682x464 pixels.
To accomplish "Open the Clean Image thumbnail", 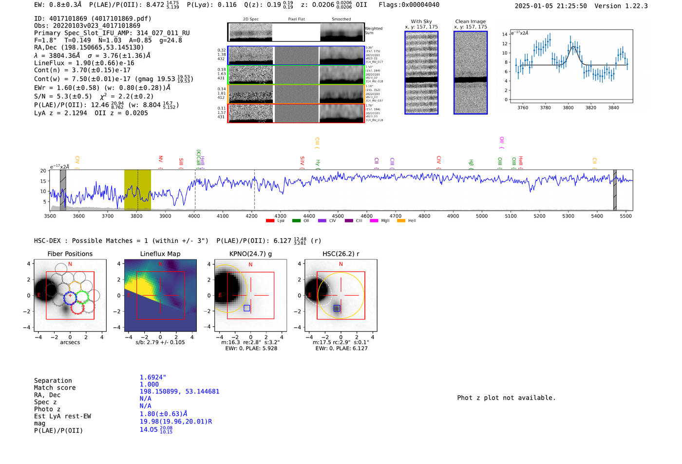I will tap(471, 73).
